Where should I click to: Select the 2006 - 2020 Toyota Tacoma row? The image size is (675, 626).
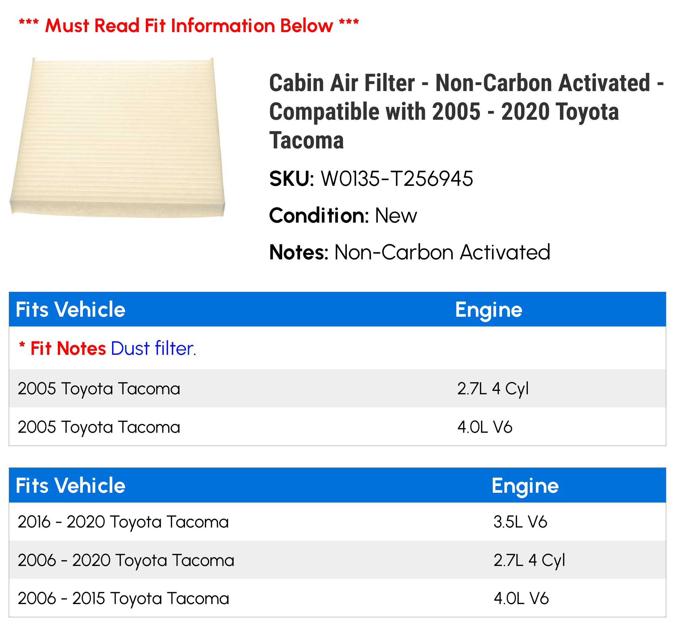pyautogui.click(x=337, y=560)
